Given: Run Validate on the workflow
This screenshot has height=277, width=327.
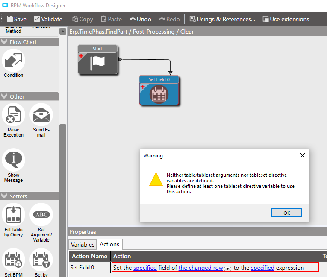Looking at the screenshot, I should click(48, 19).
